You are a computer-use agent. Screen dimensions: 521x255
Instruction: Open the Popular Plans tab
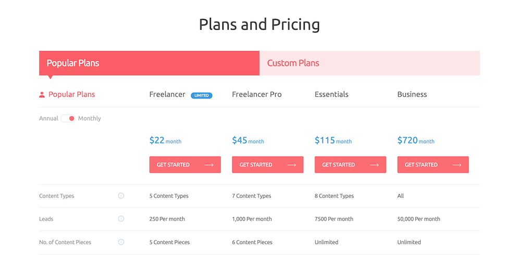point(149,63)
